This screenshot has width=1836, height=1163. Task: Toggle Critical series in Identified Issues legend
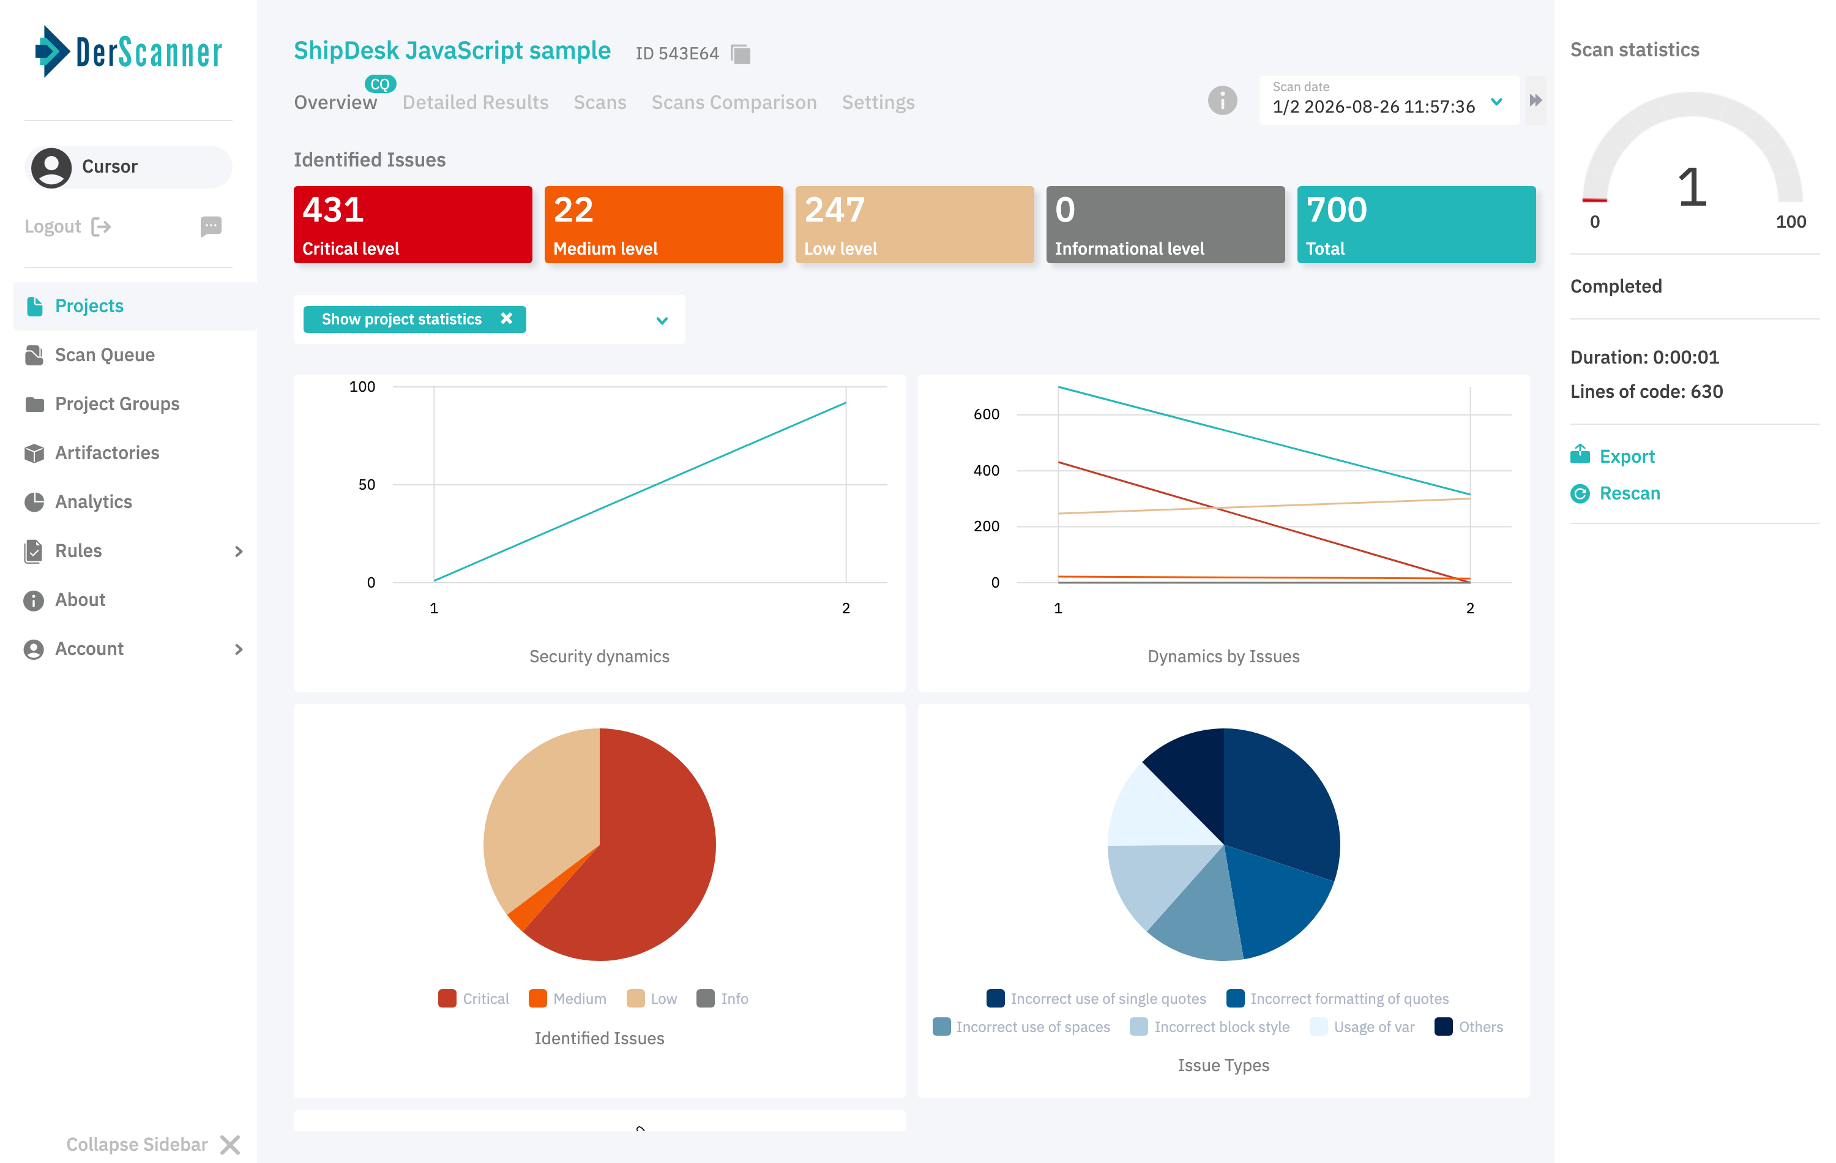[474, 998]
